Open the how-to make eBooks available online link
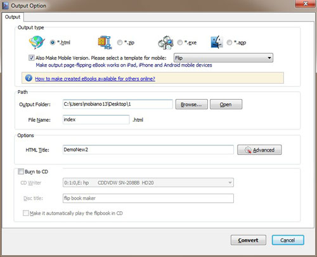 (95, 79)
